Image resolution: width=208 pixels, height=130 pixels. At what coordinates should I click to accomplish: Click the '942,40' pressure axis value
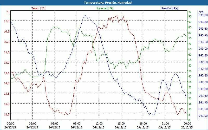coord(203,69)
